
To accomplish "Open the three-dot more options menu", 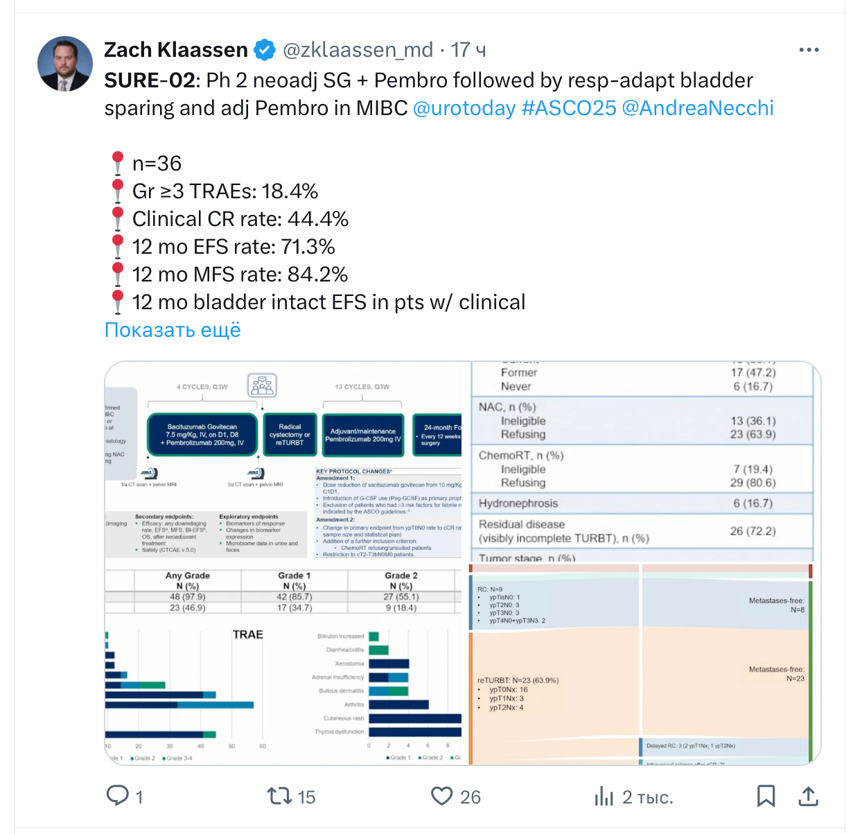I will click(809, 50).
